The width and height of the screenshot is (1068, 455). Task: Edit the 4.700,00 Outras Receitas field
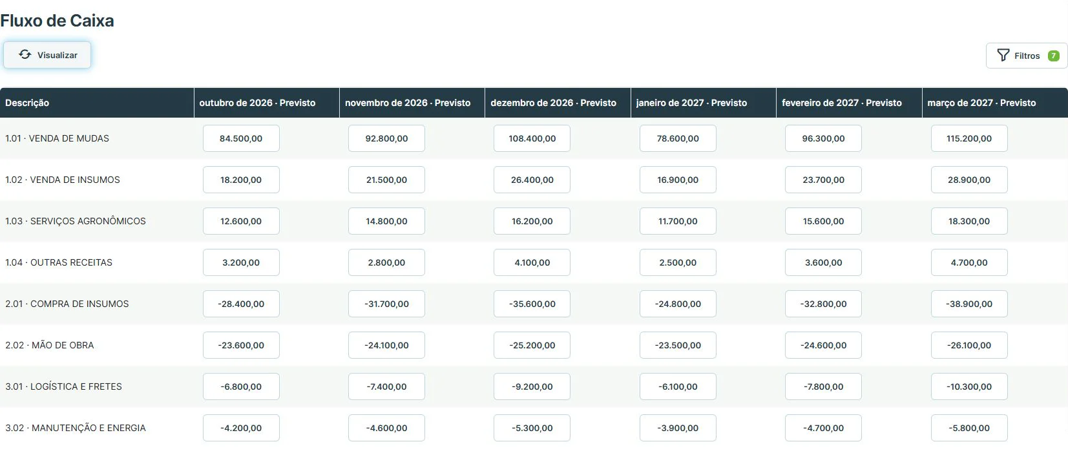(x=969, y=262)
